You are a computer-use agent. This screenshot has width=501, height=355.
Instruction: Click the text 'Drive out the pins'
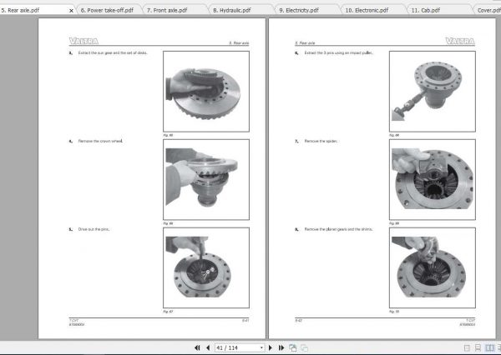pos(94,229)
